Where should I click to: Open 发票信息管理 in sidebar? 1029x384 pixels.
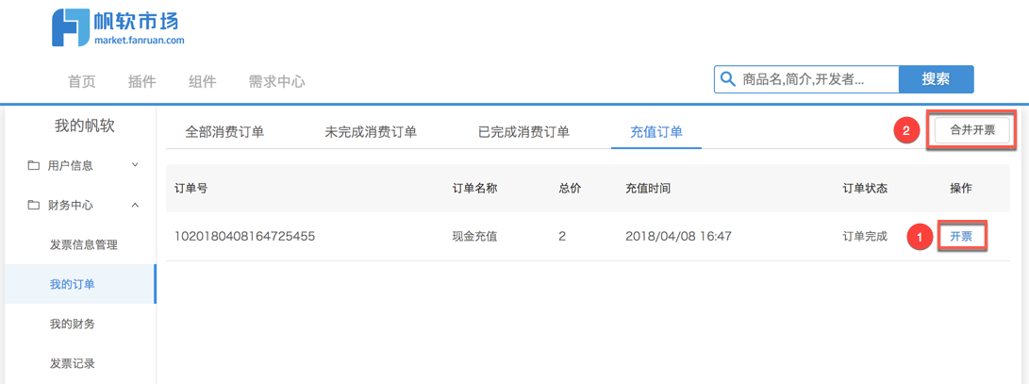(84, 244)
